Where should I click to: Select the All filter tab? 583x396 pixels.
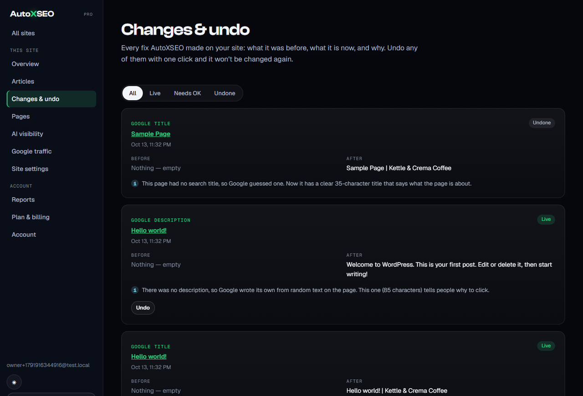pyautogui.click(x=133, y=93)
